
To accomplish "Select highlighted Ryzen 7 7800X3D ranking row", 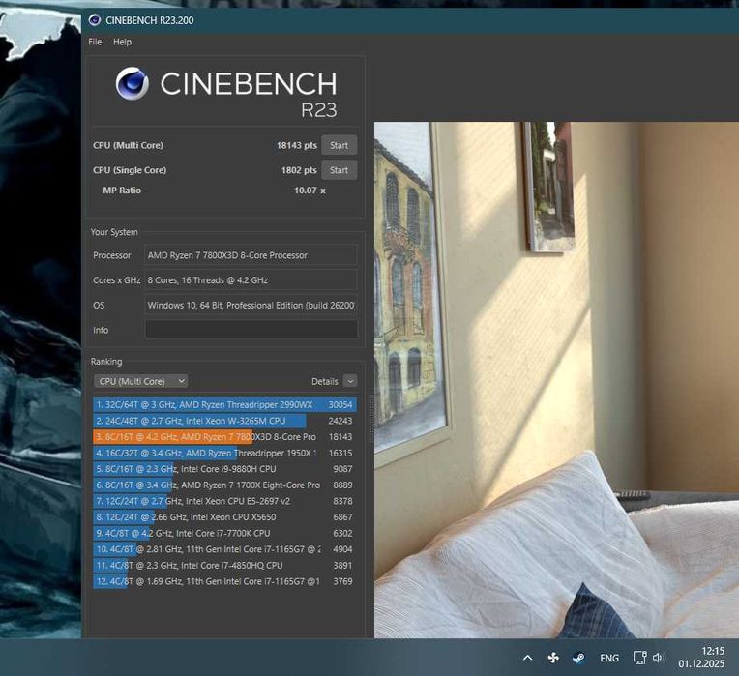I will tap(224, 437).
